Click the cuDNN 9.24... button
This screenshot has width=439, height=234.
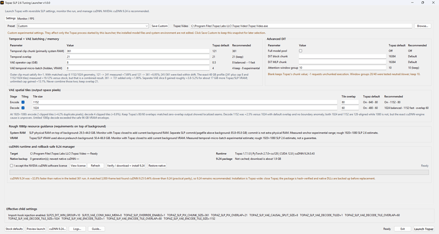click(x=57, y=229)
